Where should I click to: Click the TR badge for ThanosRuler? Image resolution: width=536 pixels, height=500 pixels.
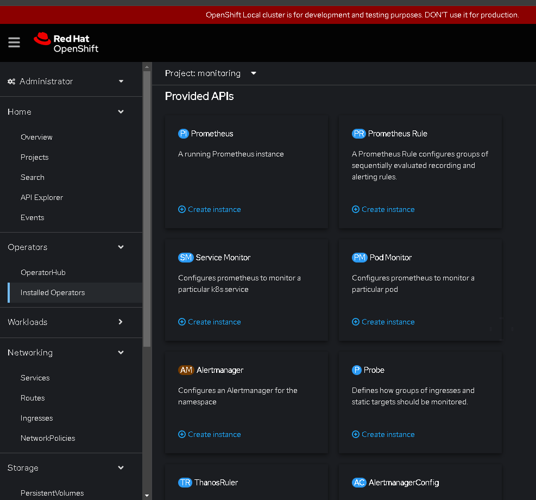pyautogui.click(x=185, y=483)
